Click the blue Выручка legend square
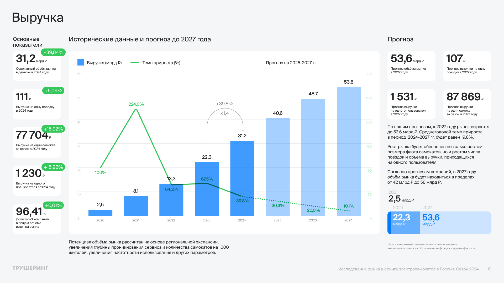 pos(81,63)
